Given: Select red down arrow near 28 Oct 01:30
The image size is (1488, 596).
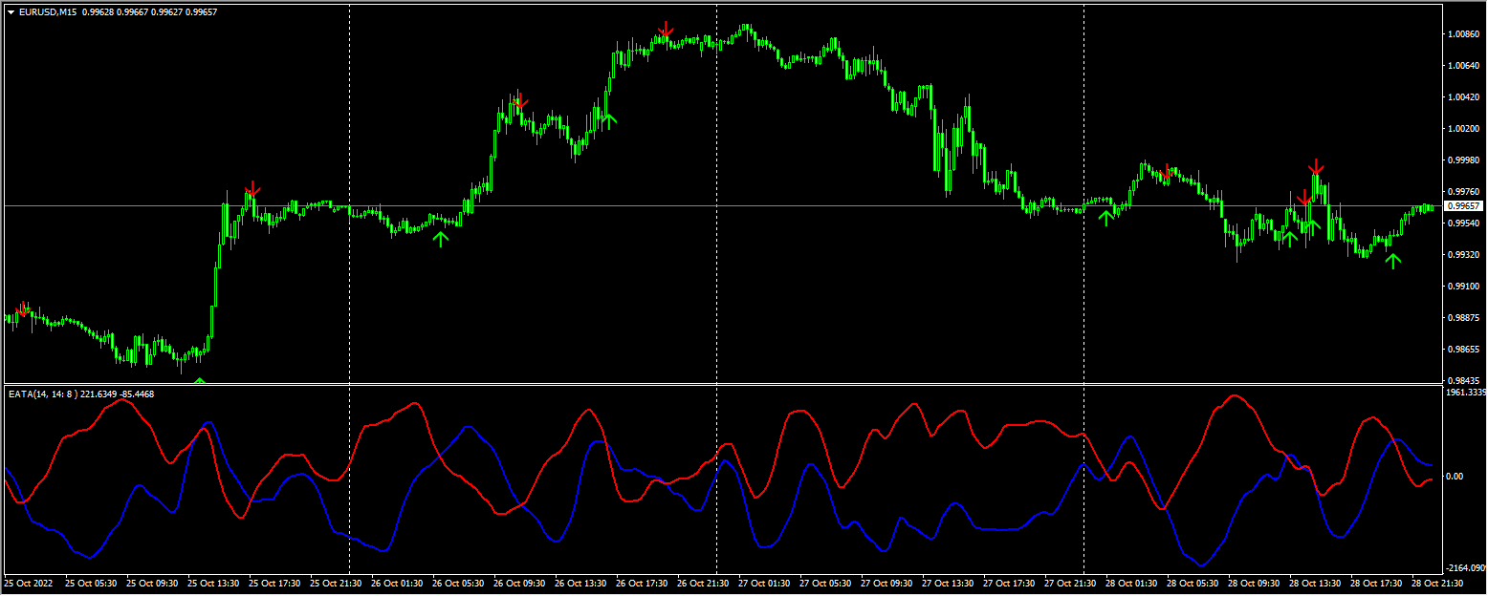Looking at the screenshot, I should [x=1166, y=172].
